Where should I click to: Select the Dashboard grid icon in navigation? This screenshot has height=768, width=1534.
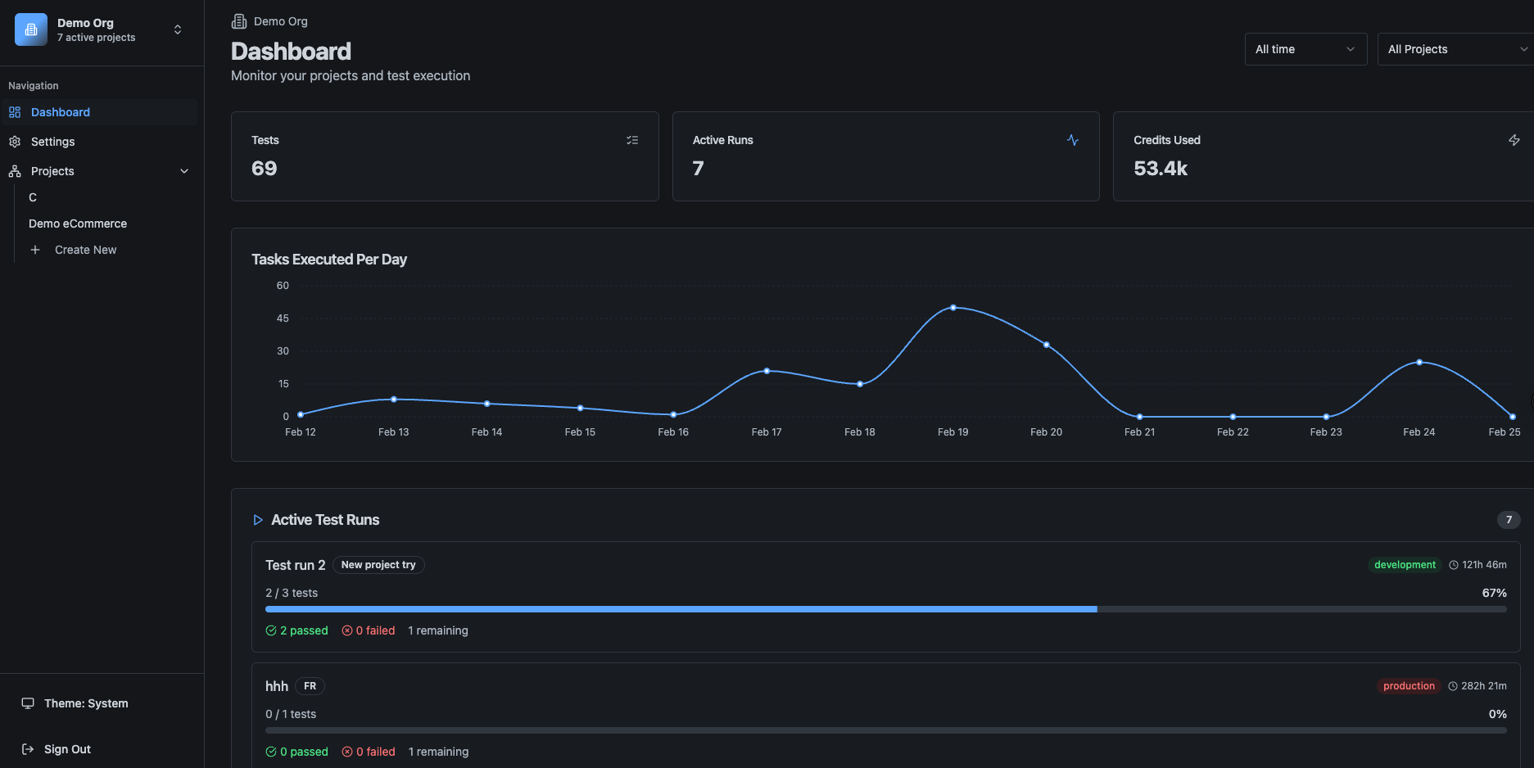click(x=14, y=112)
